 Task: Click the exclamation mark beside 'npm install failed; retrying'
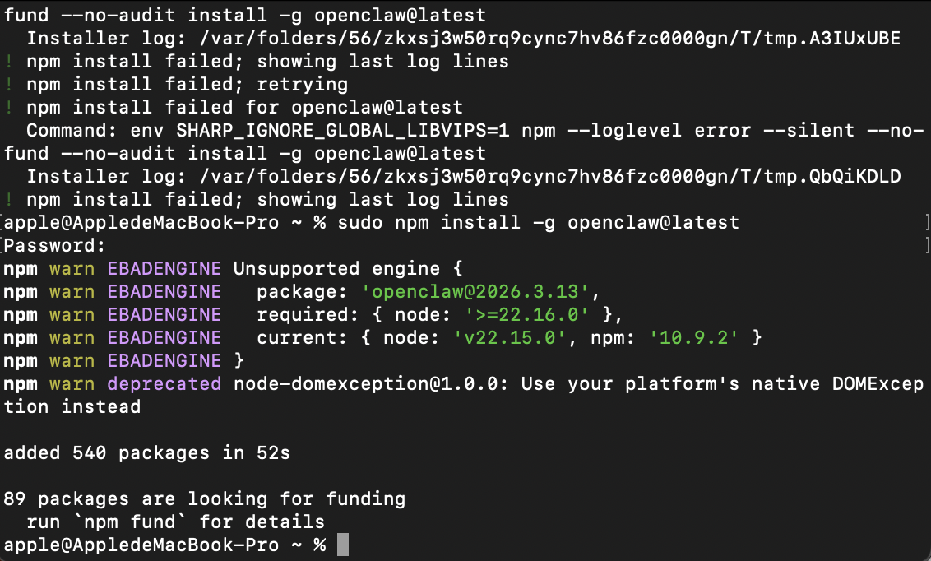point(8,84)
